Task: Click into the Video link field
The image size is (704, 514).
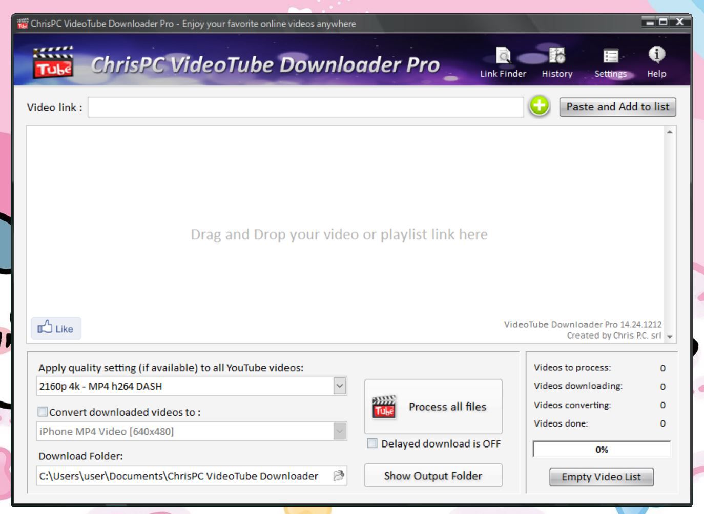Action: point(305,107)
